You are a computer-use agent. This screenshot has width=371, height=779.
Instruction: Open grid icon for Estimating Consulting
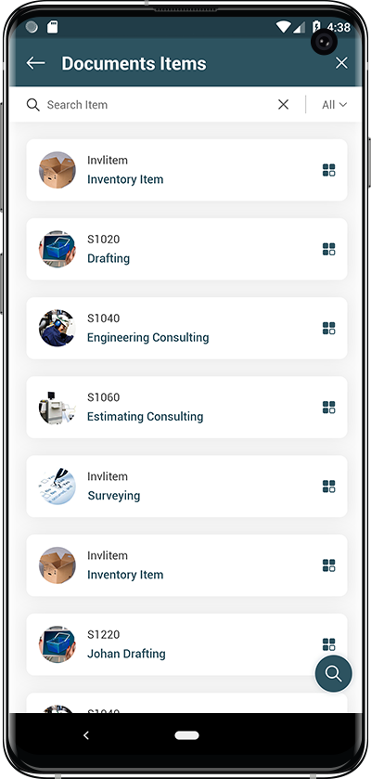pyautogui.click(x=329, y=408)
